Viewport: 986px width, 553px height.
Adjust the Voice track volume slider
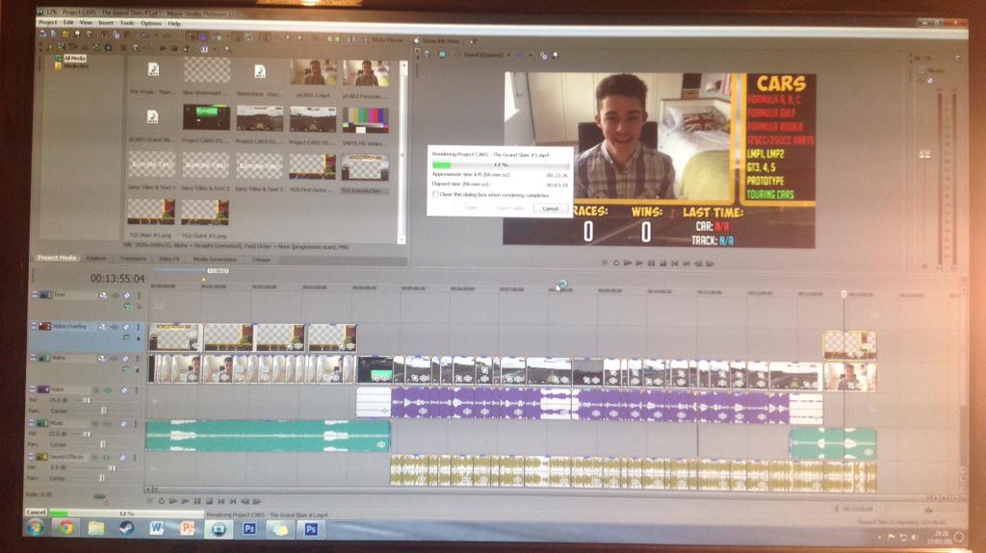(x=87, y=400)
